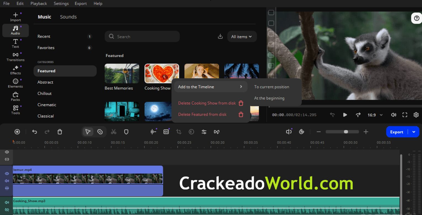
Task: Expand Add to the Timeline submenu
Action: 210,87
